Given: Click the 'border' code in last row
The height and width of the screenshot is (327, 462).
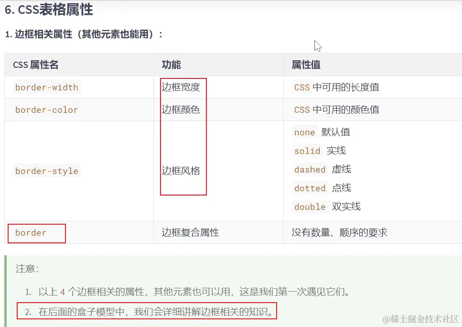Looking at the screenshot, I should [31, 233].
